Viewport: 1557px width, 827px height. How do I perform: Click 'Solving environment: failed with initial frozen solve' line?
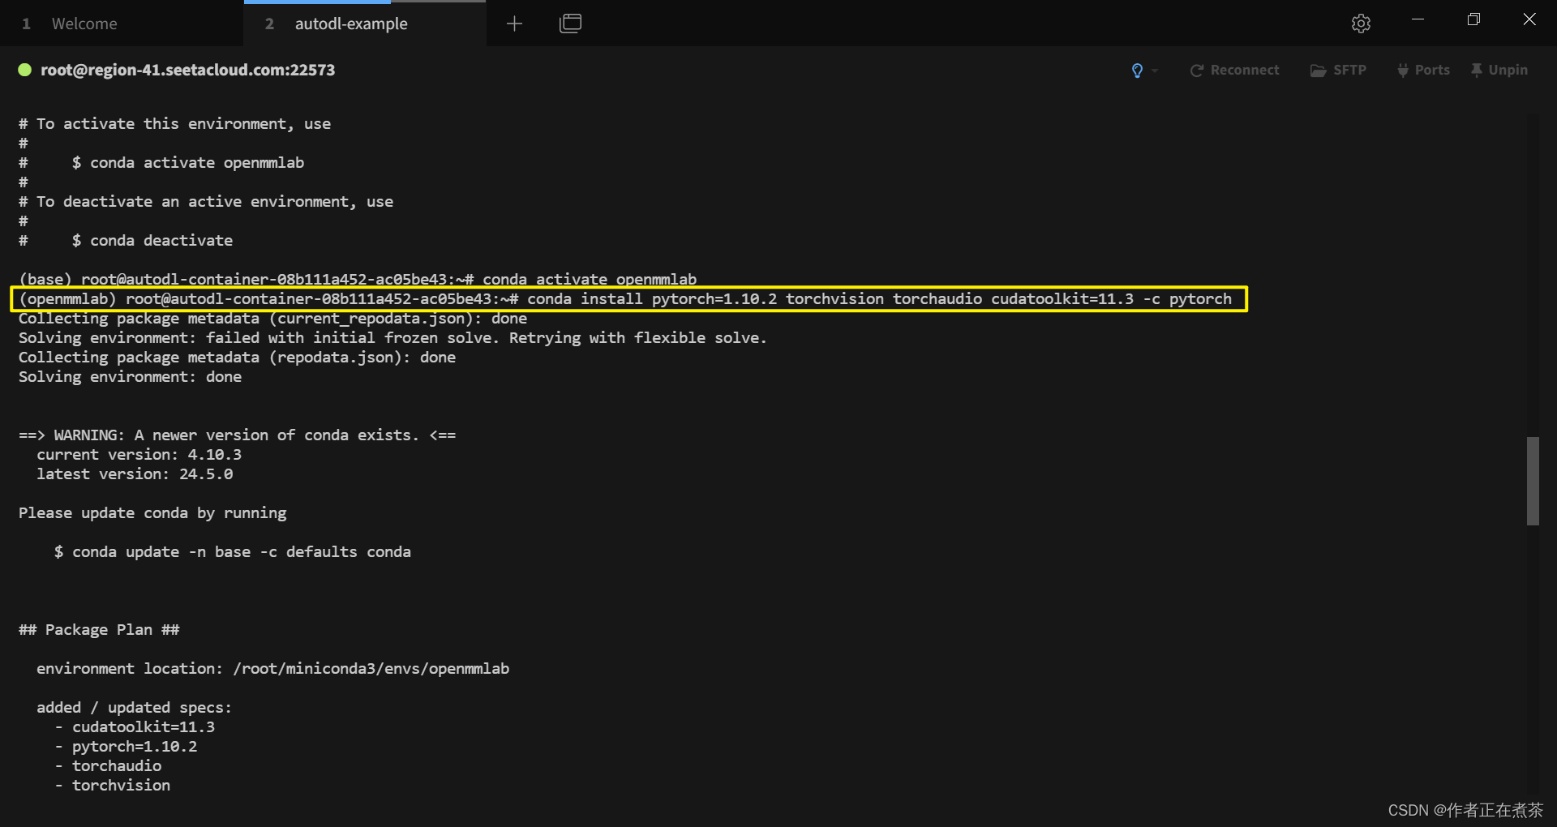pos(392,338)
